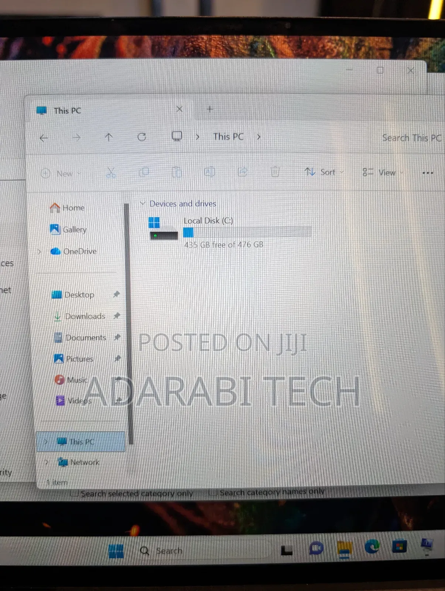Unpin Documents using its pin icon
The width and height of the screenshot is (445, 591).
[x=117, y=337]
